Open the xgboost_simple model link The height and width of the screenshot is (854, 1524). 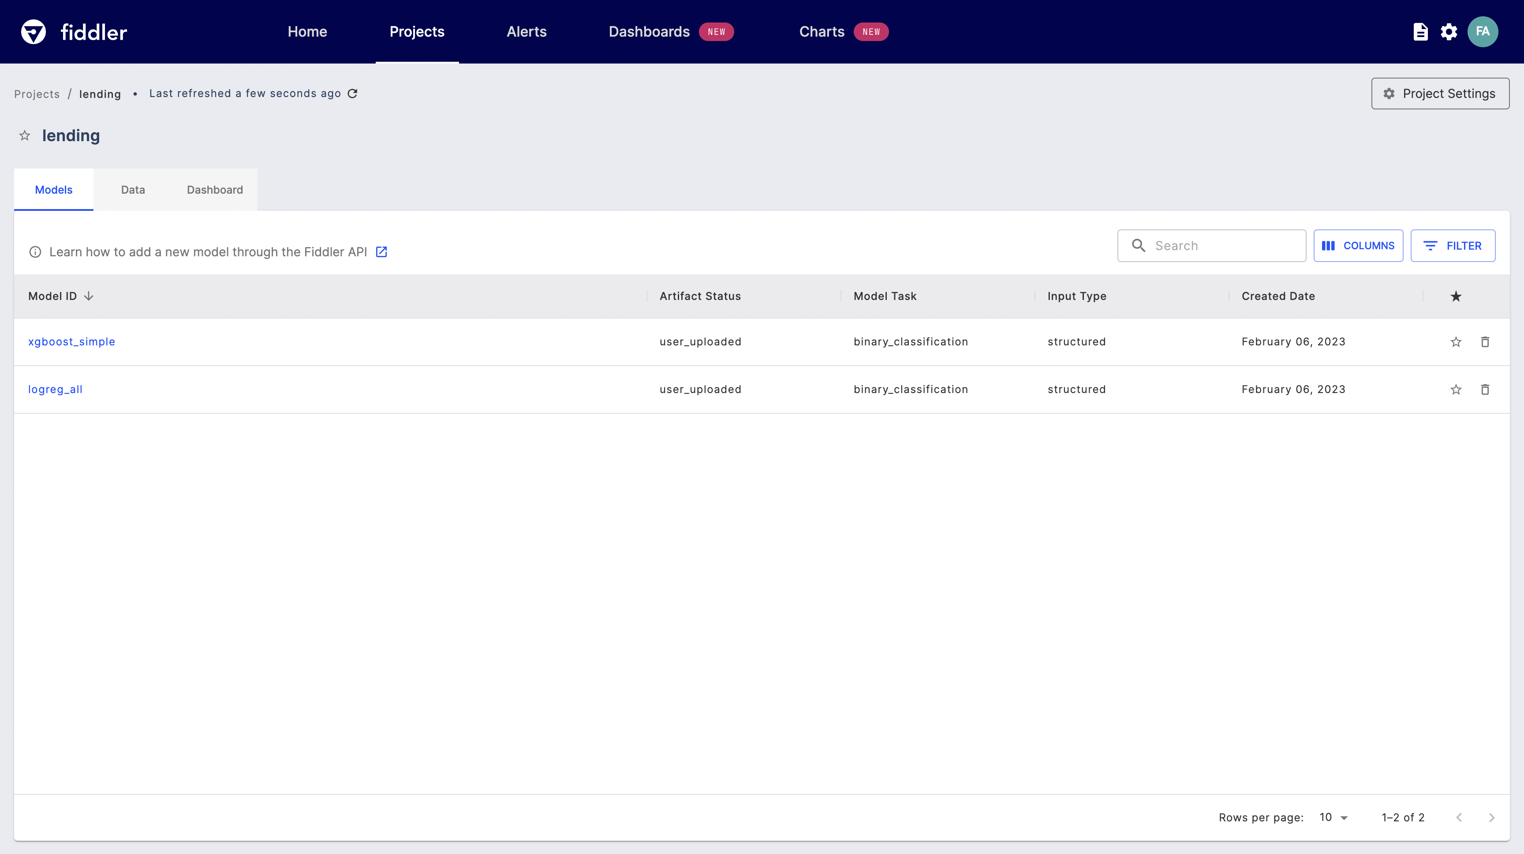71,342
